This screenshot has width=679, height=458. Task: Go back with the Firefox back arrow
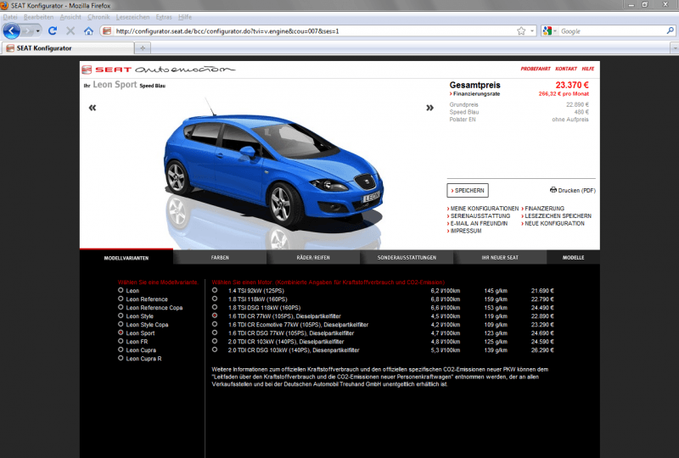tap(12, 31)
